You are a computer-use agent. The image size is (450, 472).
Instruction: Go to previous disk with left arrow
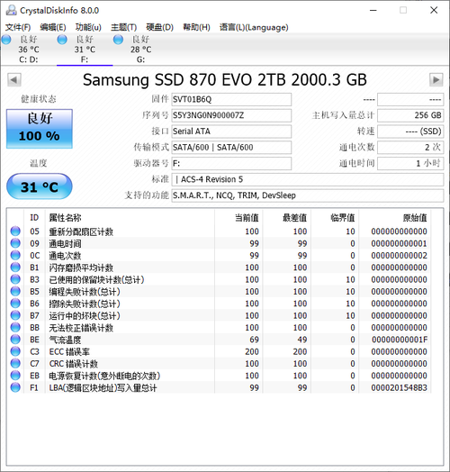click(13, 80)
